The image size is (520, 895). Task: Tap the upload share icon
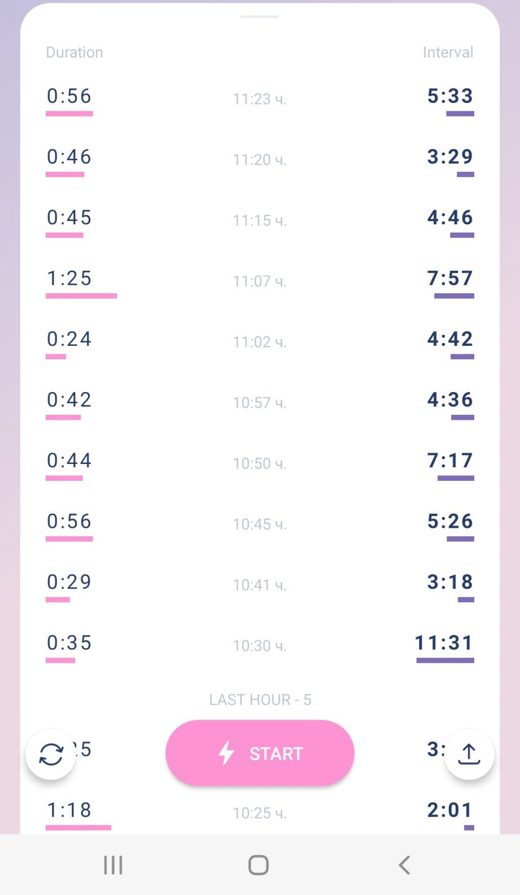pos(469,754)
